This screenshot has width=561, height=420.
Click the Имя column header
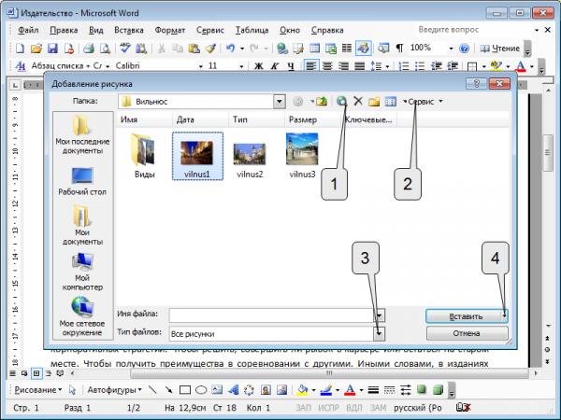144,119
